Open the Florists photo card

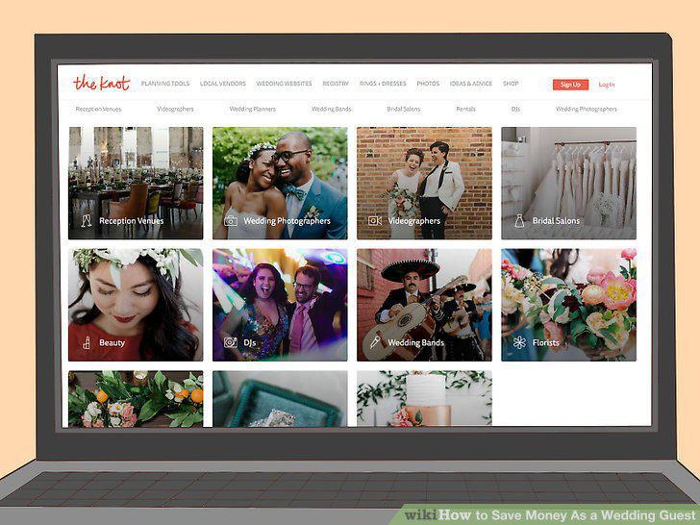[569, 305]
